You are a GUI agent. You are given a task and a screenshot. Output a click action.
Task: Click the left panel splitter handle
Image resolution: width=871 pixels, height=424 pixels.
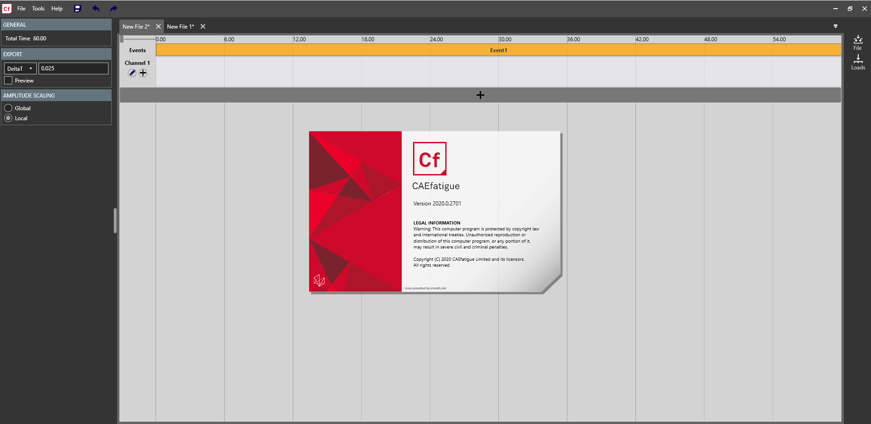115,220
